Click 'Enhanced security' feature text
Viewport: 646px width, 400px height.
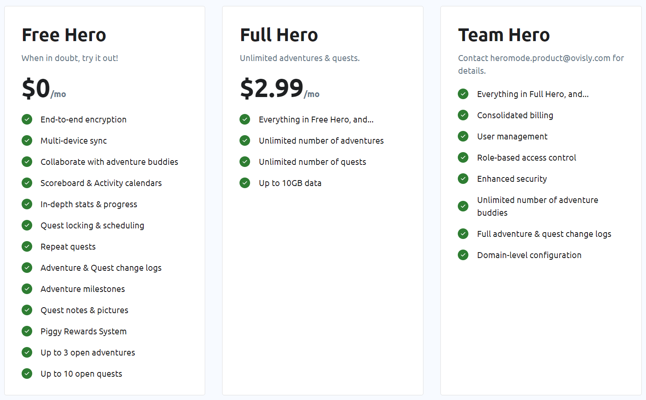point(512,179)
